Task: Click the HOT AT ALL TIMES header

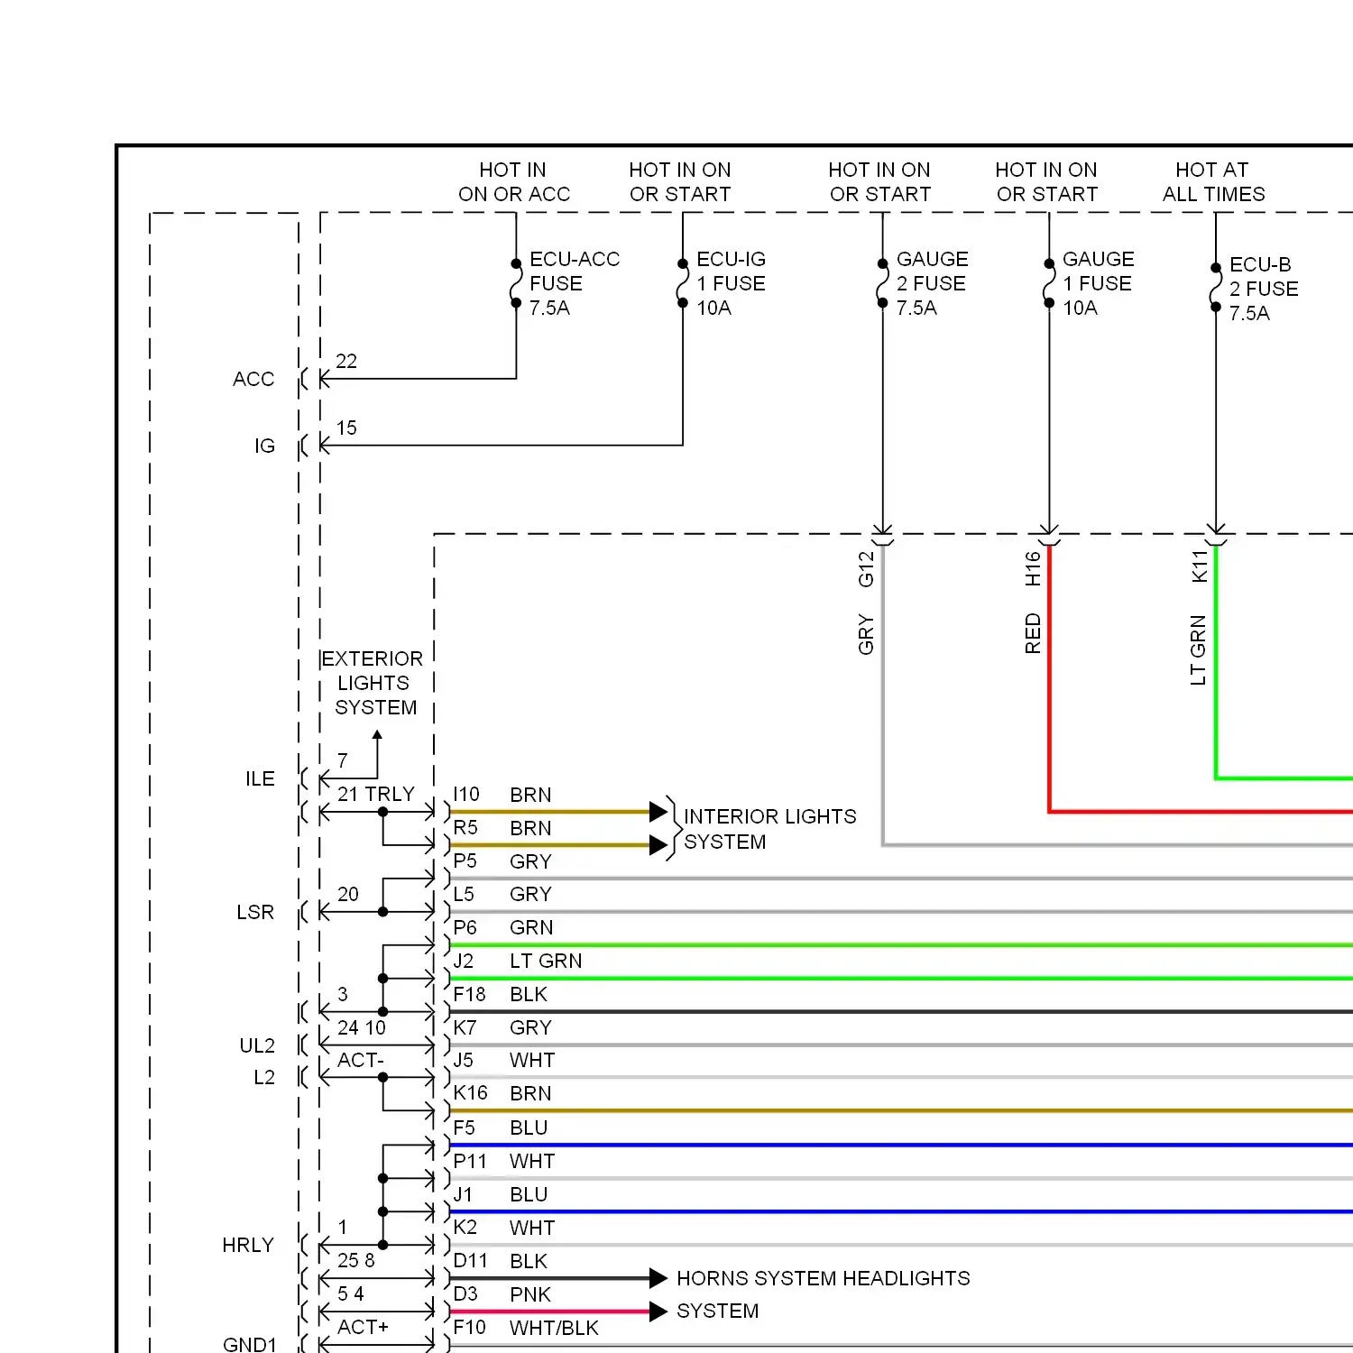Action: pos(1213,182)
